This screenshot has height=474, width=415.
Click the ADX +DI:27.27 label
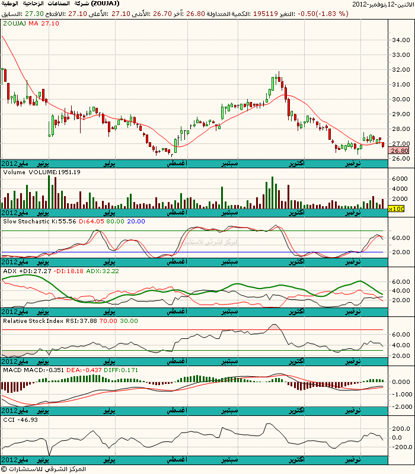pyautogui.click(x=27, y=271)
